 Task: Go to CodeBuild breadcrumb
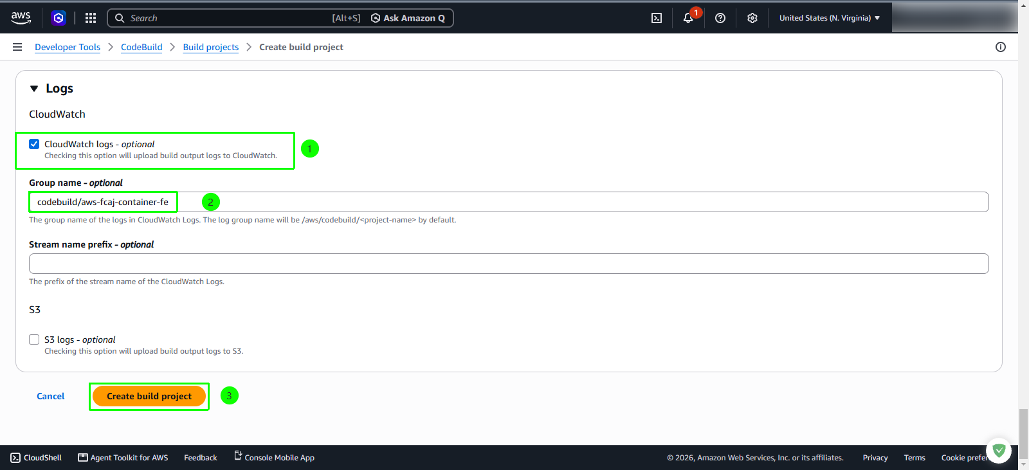pyautogui.click(x=141, y=47)
